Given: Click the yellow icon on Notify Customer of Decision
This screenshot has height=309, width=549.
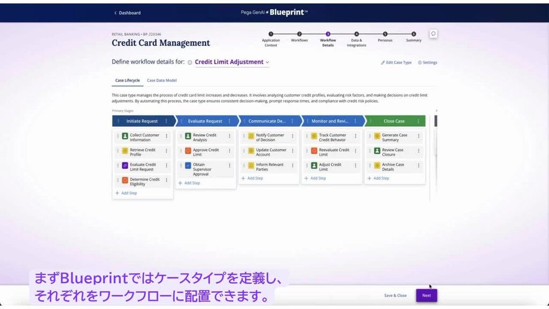Looking at the screenshot, I should 251,136.
